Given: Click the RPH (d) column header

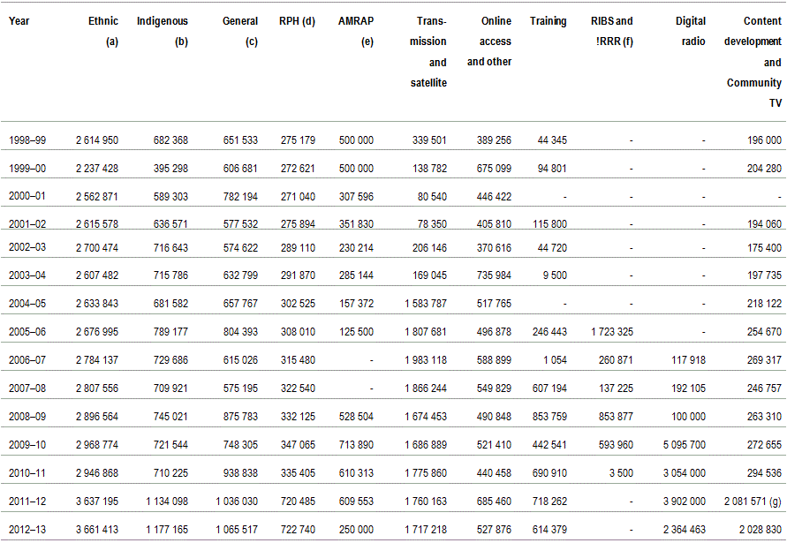Looking at the screenshot, I should (x=297, y=21).
